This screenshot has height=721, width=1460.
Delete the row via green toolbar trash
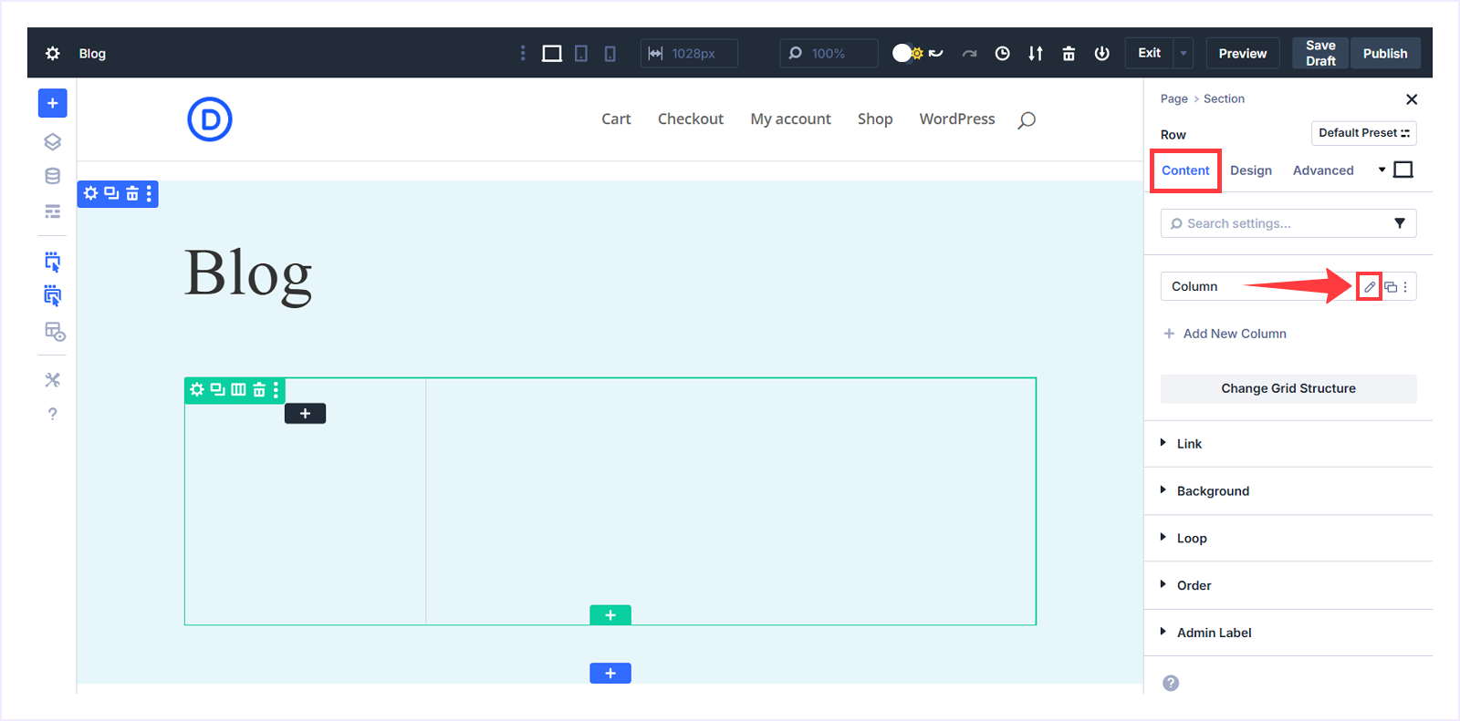pyautogui.click(x=259, y=389)
